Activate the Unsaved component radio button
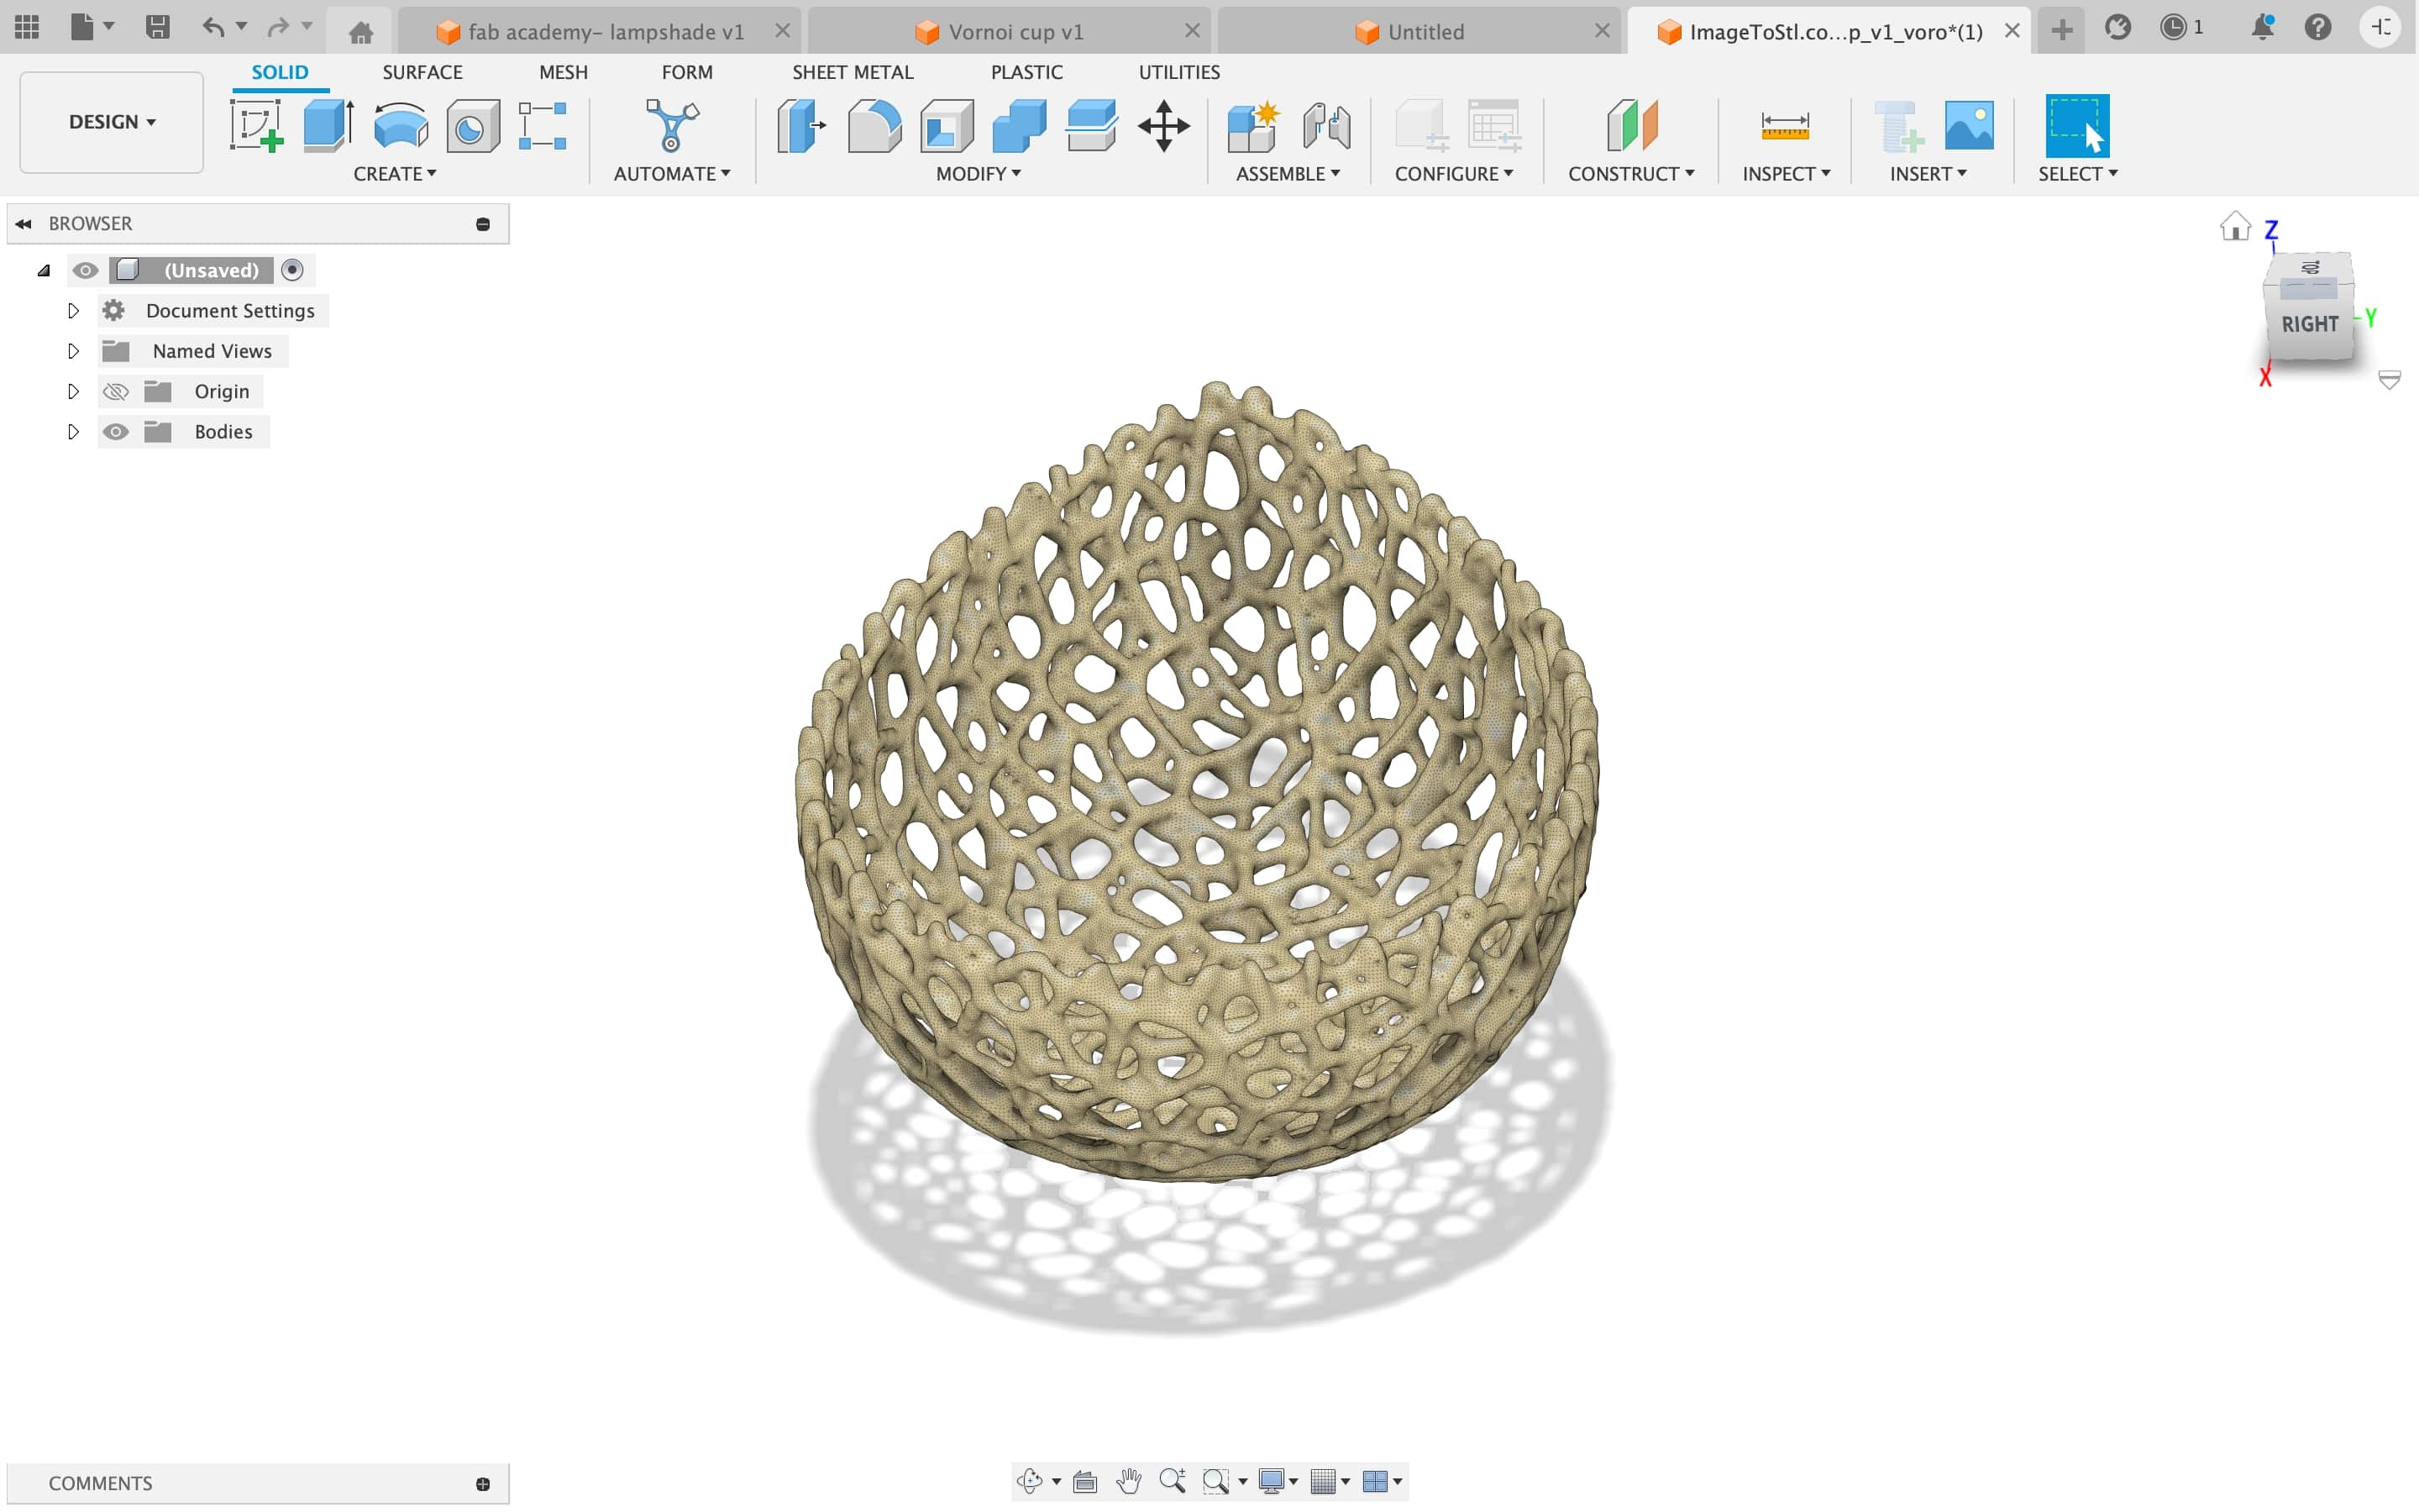 (292, 270)
